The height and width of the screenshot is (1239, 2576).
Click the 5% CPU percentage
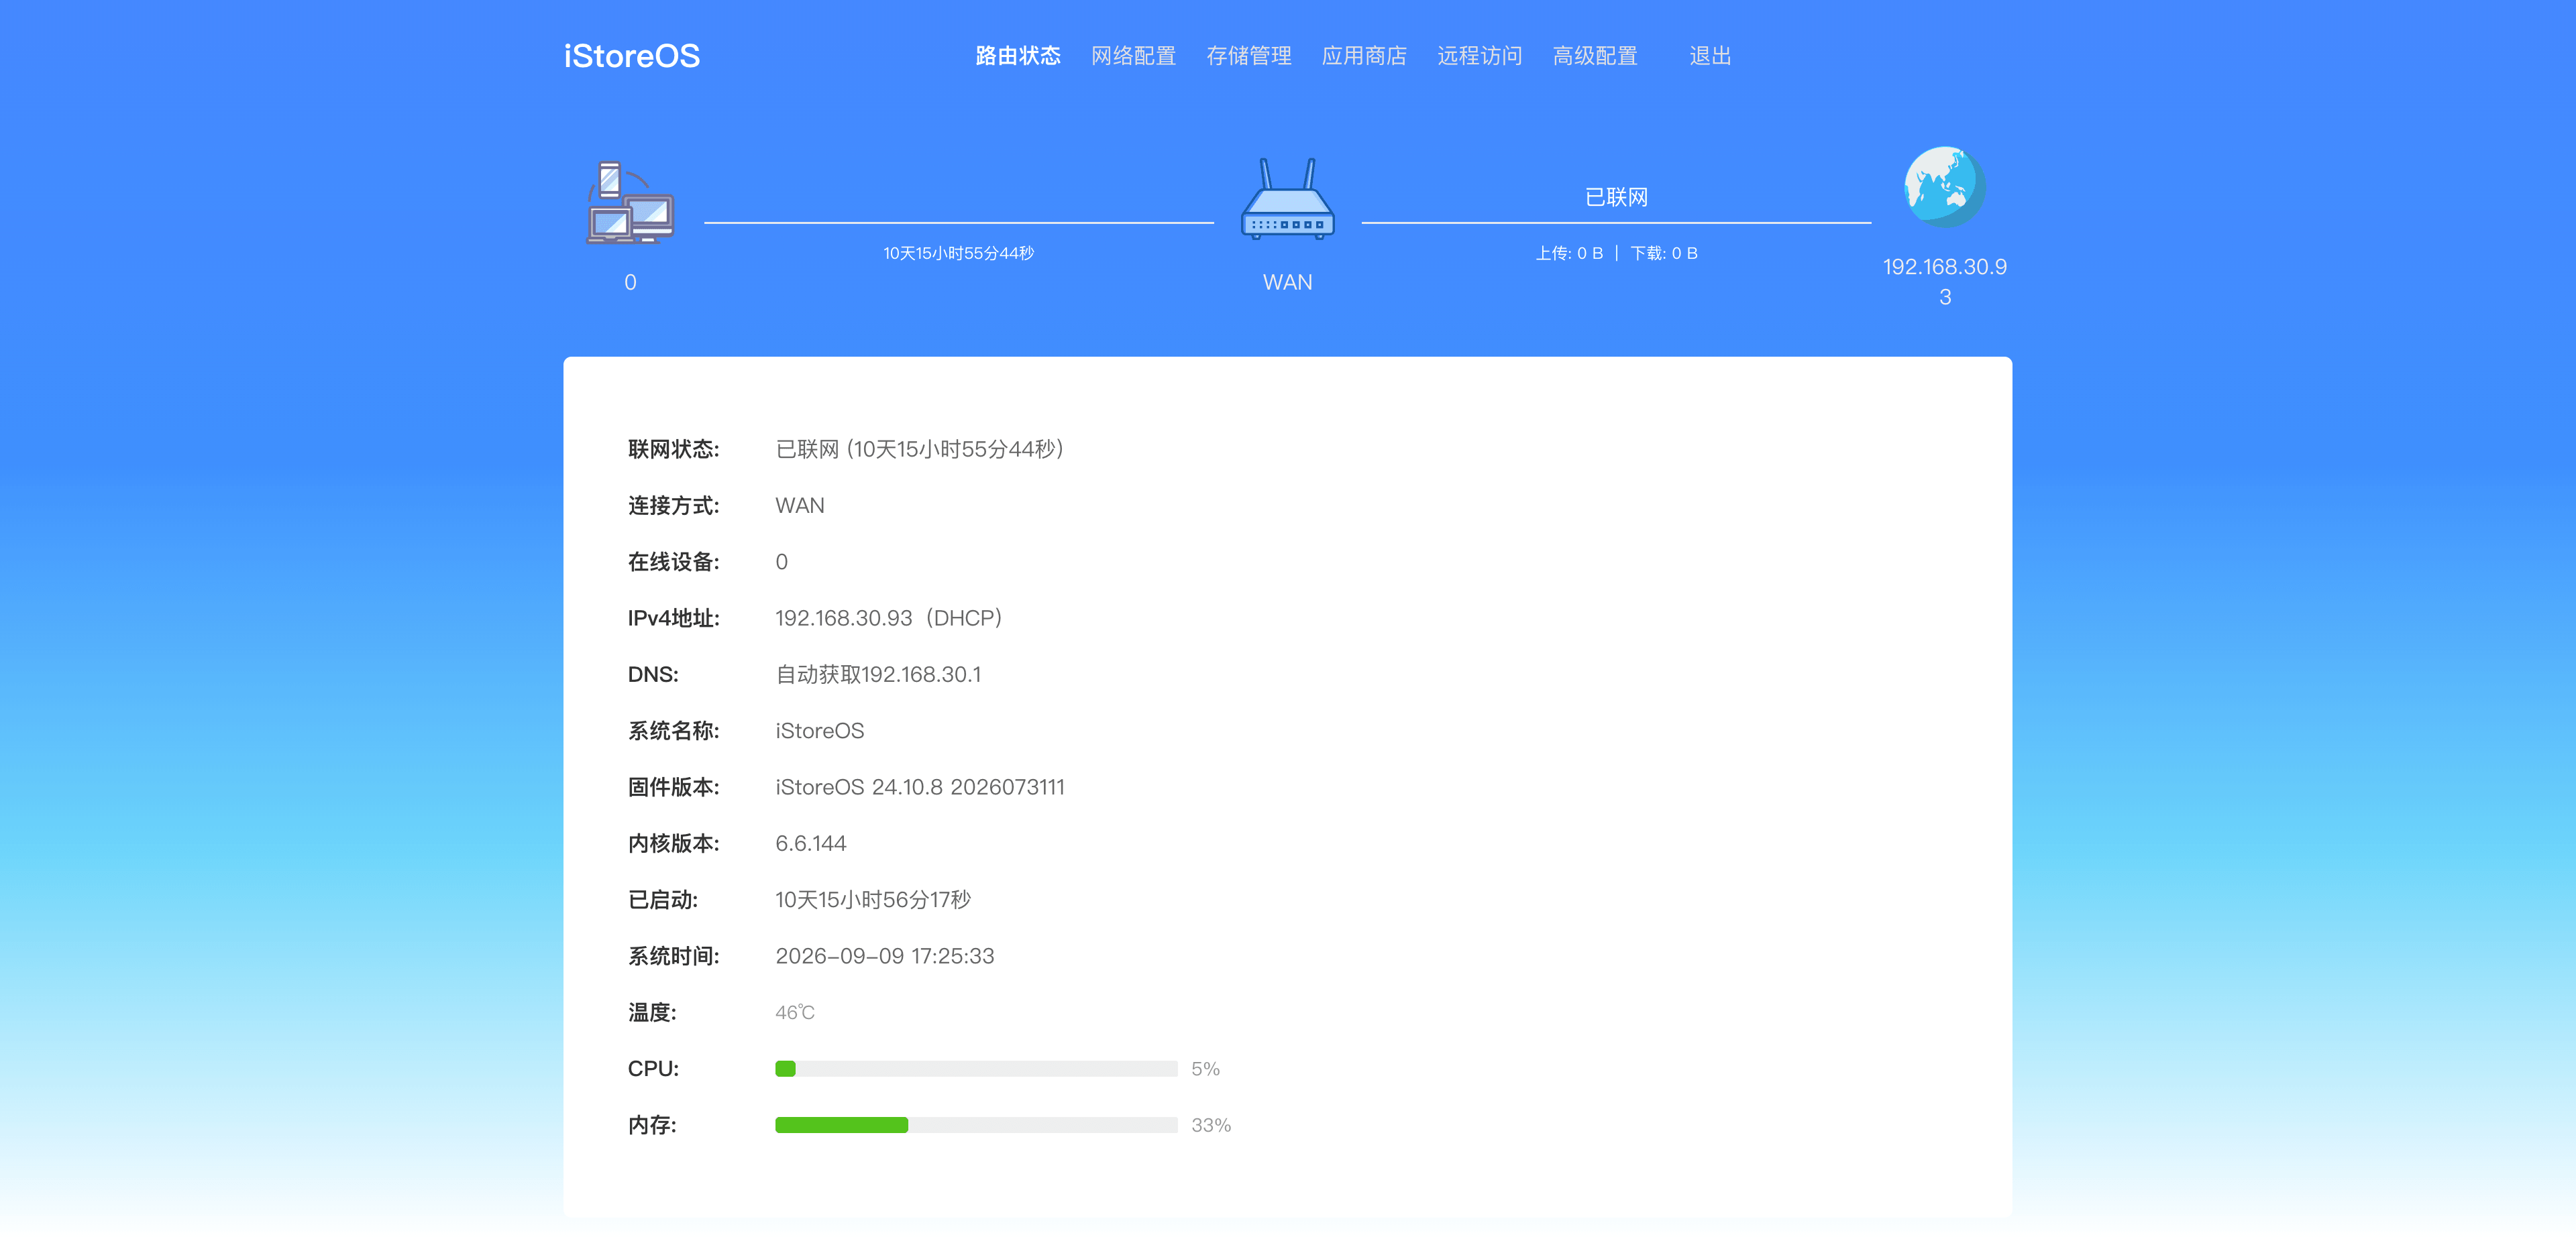pyautogui.click(x=1205, y=1069)
